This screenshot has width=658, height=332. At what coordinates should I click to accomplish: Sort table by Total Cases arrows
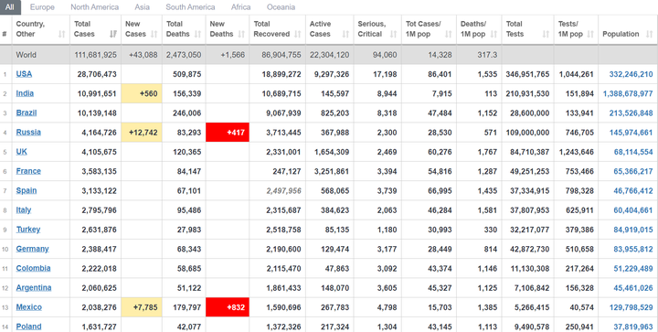coord(113,34)
